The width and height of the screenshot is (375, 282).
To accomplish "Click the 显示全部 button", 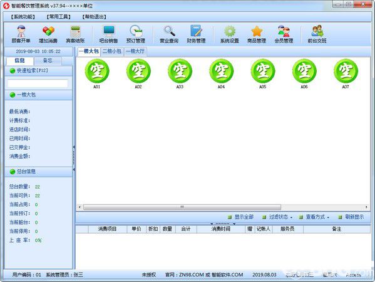I will point(240,217).
